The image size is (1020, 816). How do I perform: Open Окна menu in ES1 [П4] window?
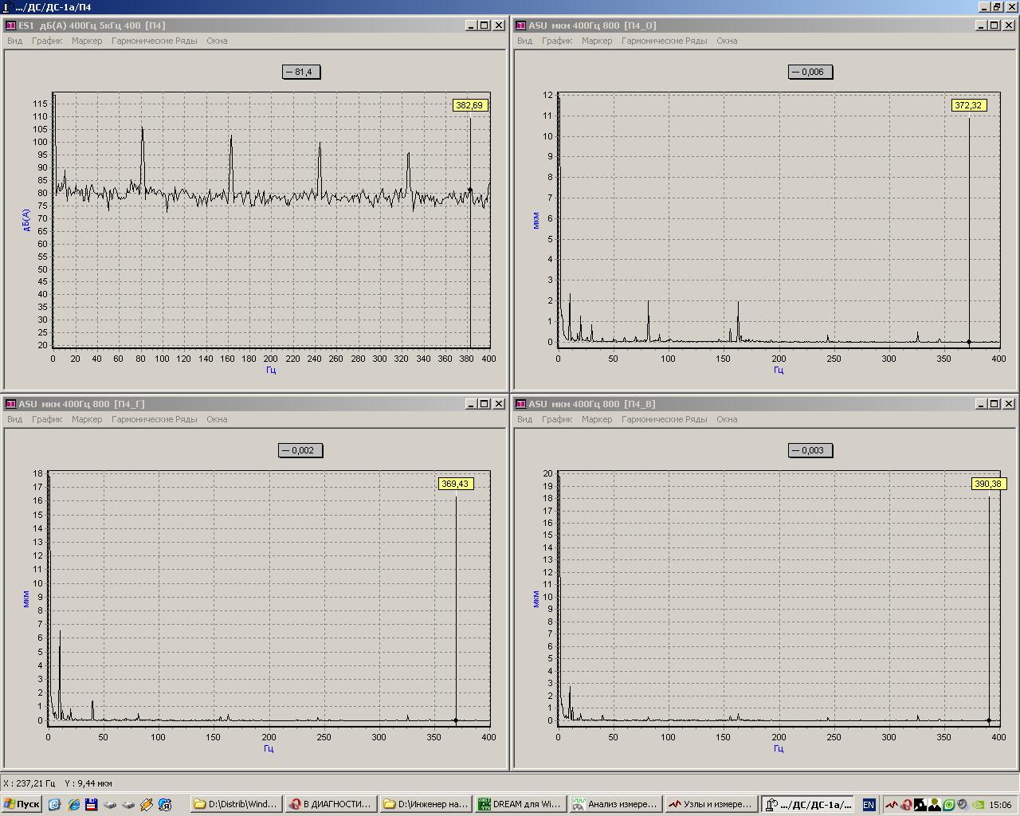(x=217, y=41)
